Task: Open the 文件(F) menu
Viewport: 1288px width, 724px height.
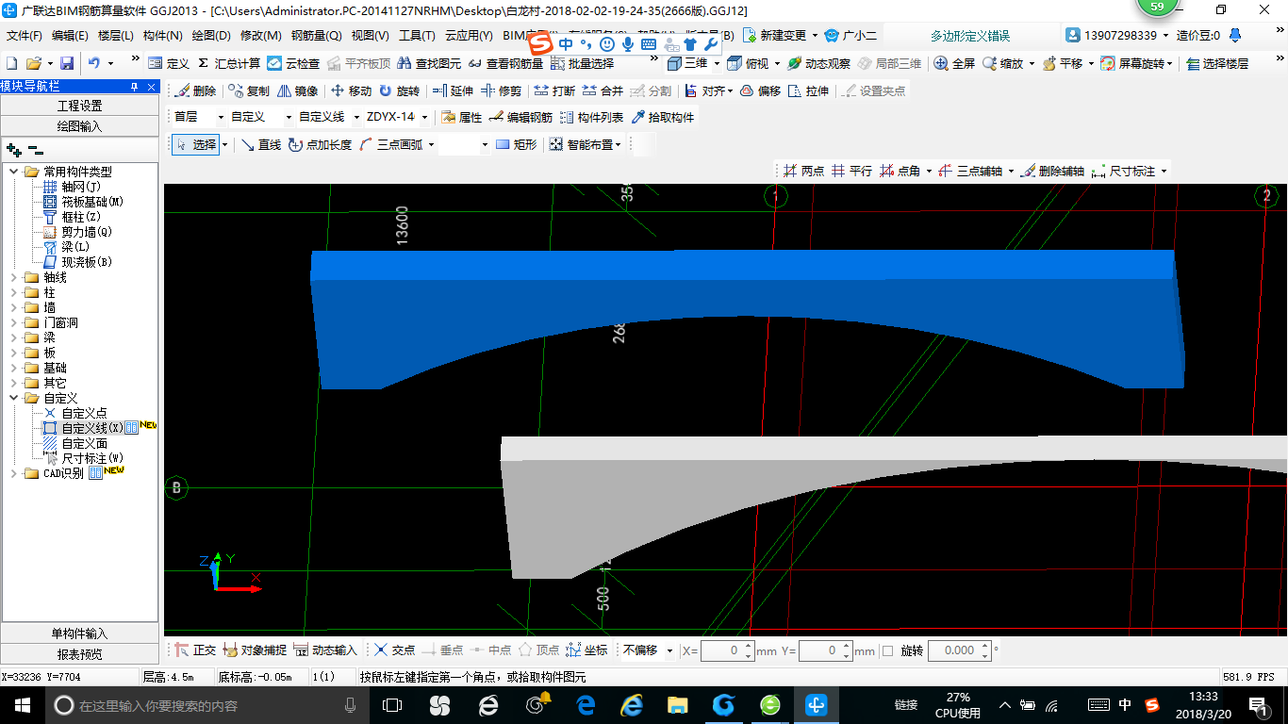Action: 25,36
